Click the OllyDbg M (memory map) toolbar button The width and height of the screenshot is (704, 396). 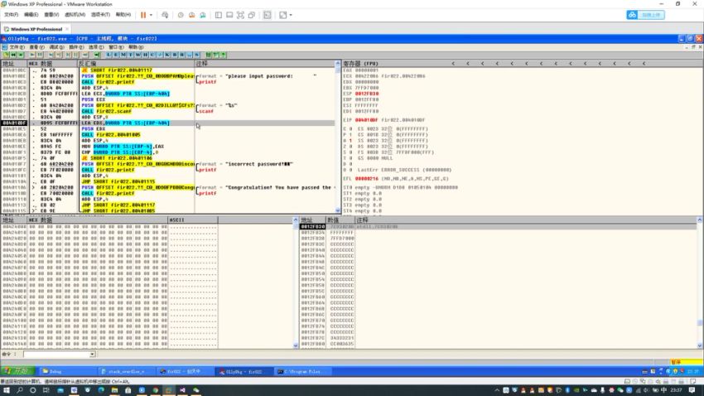(125, 55)
